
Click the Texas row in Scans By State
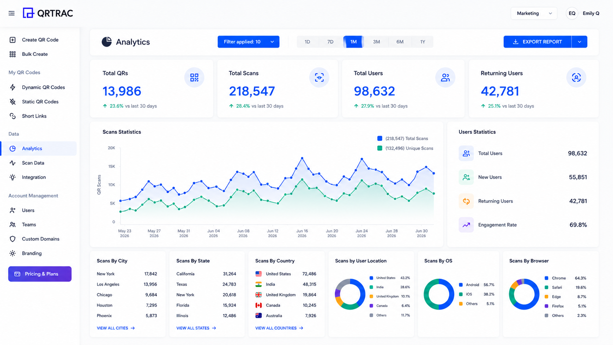click(x=206, y=284)
